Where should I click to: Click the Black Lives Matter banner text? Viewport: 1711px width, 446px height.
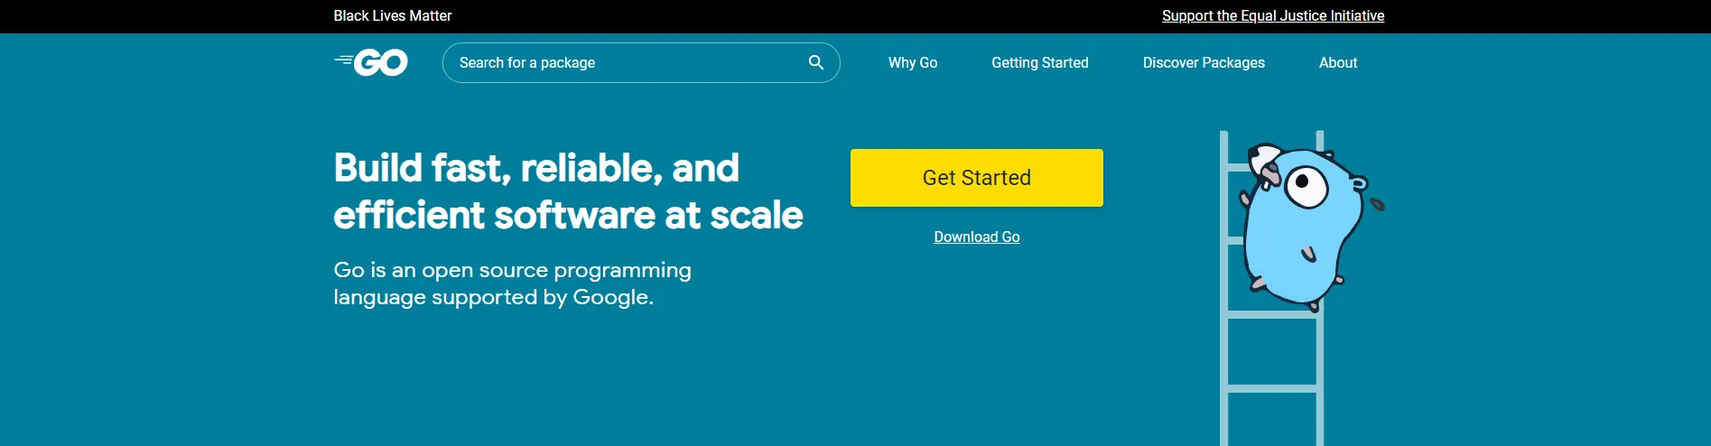pos(392,15)
